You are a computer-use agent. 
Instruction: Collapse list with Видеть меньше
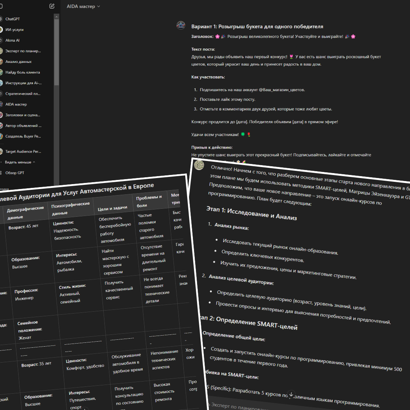(20, 162)
